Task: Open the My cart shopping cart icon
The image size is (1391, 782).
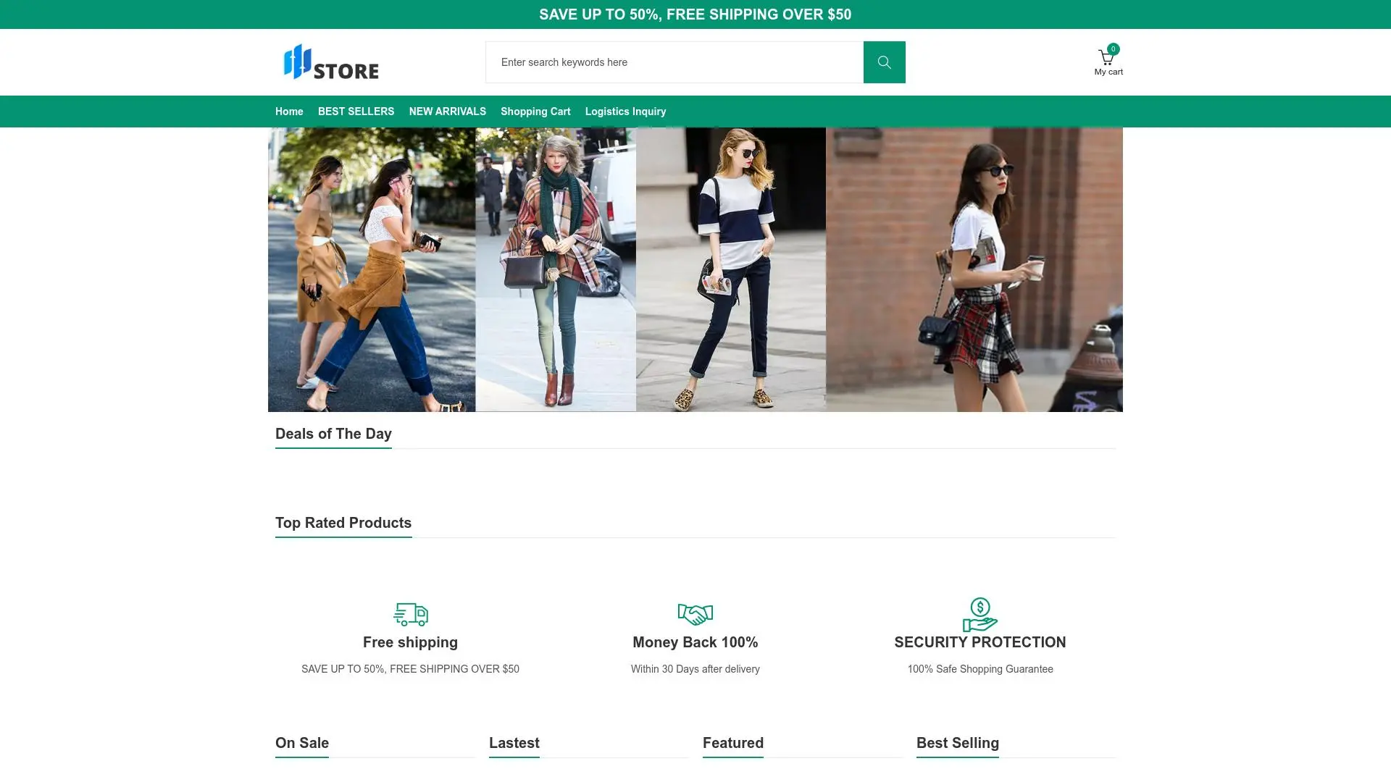Action: [1106, 59]
